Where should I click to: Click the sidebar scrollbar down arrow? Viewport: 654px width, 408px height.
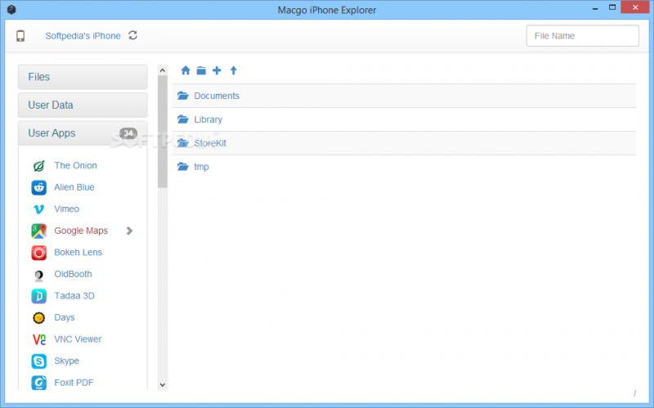[162, 384]
